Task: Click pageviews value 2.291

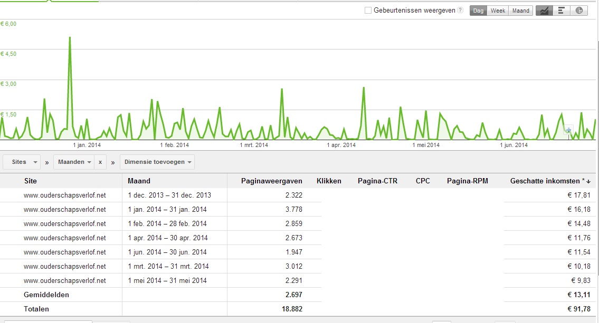Action: point(294,281)
